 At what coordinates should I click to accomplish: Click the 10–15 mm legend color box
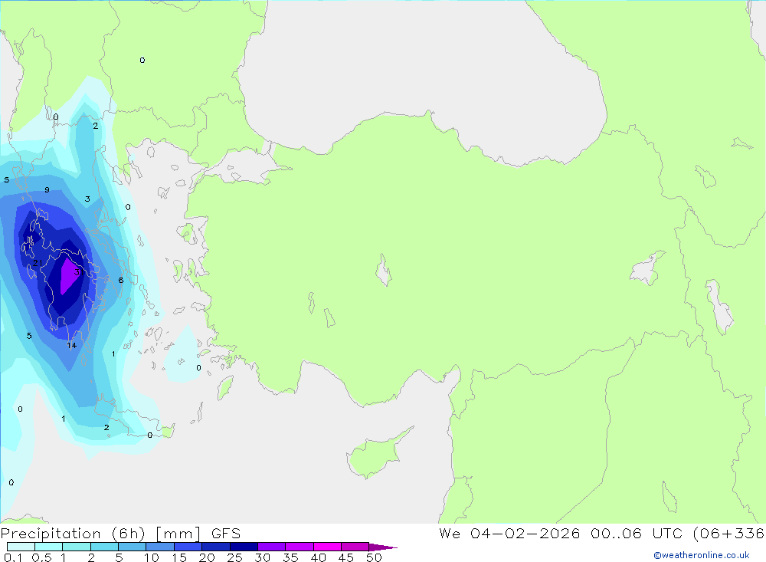(x=160, y=547)
